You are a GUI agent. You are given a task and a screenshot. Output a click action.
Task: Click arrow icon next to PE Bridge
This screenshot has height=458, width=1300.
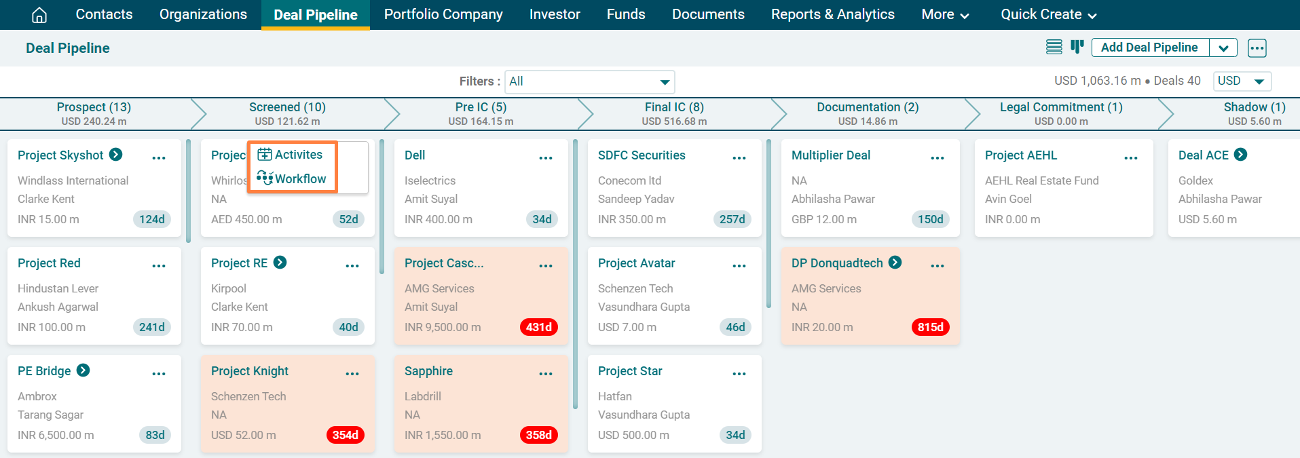(x=83, y=370)
